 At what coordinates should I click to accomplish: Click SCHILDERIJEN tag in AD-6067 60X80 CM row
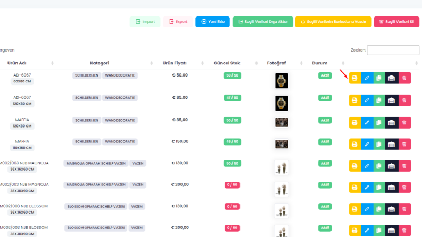pyautogui.click(x=87, y=75)
